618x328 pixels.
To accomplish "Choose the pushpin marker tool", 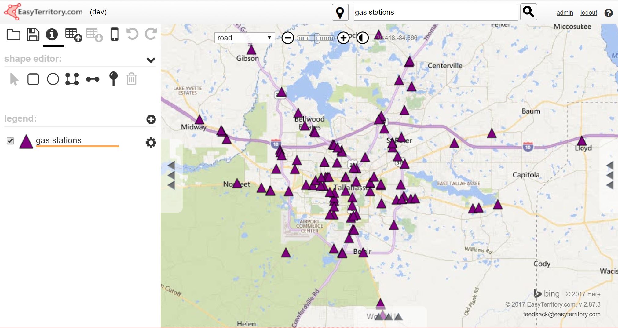I will point(113,78).
